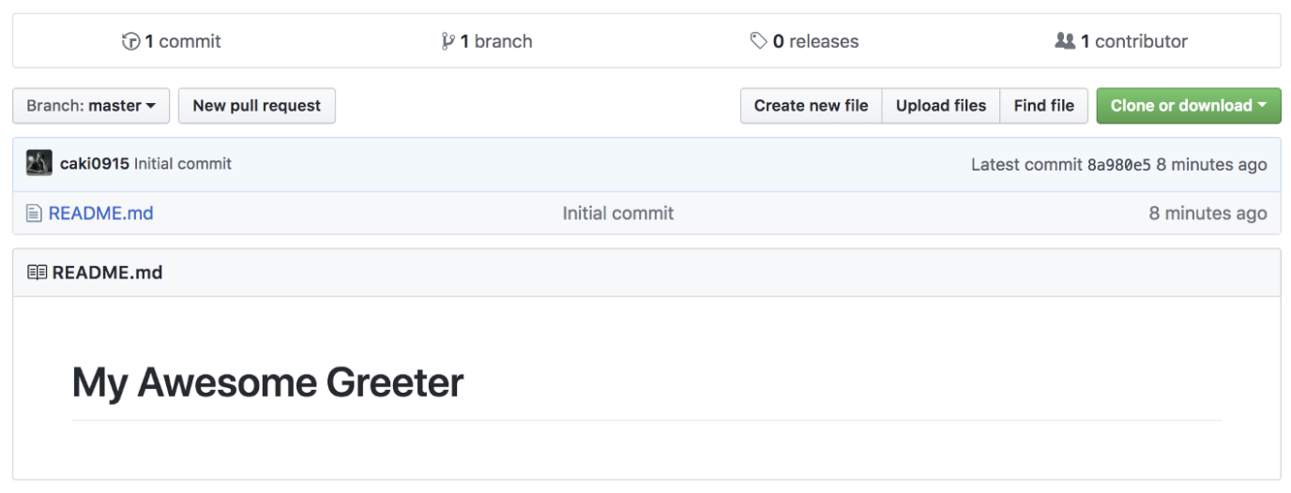Open the Clone or download dropdown
This screenshot has width=1291, height=493.
pos(1188,106)
